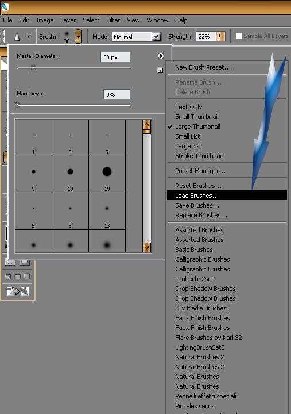Select the standard screen mode icon
This screenshot has height=414, width=291.
8,277
